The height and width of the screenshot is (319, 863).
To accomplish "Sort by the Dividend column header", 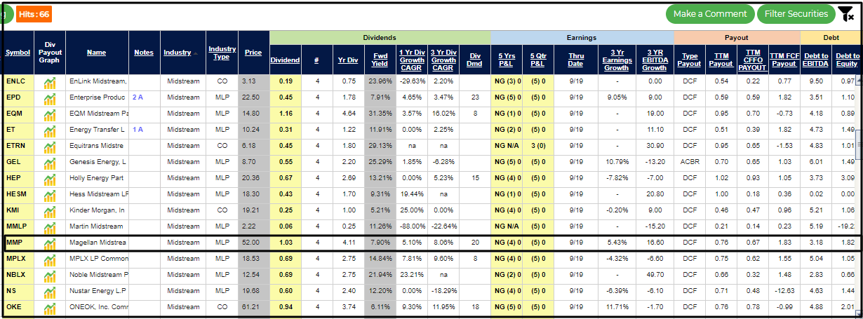I will [286, 60].
